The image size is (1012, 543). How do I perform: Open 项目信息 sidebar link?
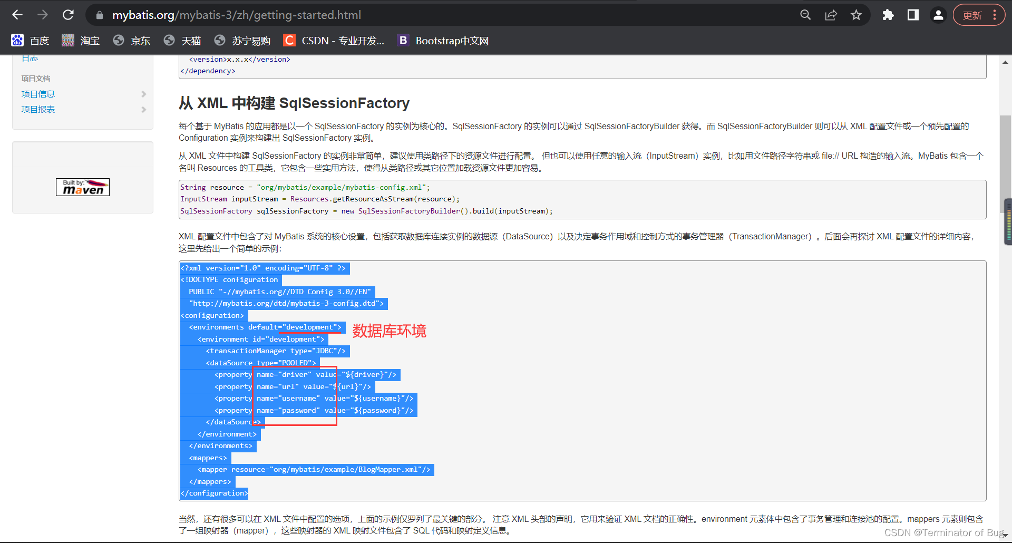(x=38, y=94)
